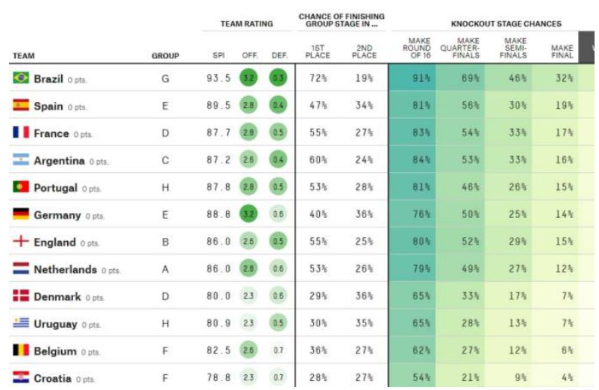Click the France flag icon
The width and height of the screenshot is (599, 390).
pyautogui.click(x=21, y=133)
